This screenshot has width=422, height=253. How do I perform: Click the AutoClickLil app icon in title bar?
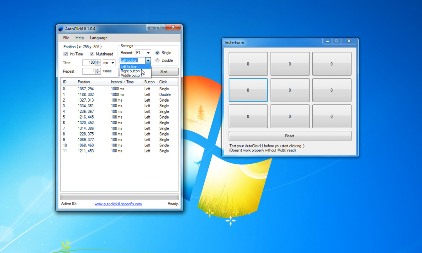(61, 29)
